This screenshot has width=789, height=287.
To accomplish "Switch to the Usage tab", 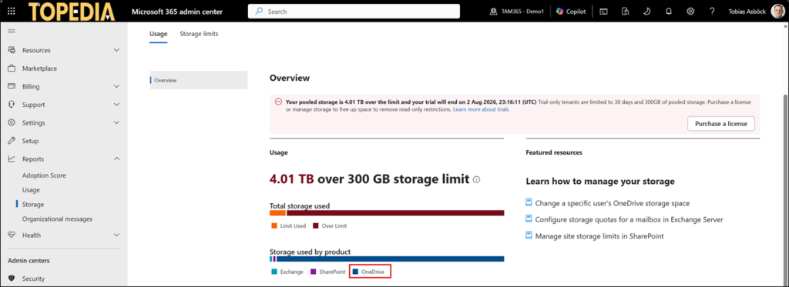I will [x=159, y=34].
